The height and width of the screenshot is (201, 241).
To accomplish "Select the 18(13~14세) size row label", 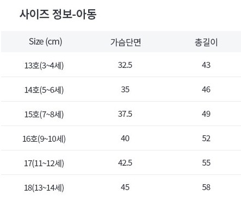I will (x=44, y=187).
